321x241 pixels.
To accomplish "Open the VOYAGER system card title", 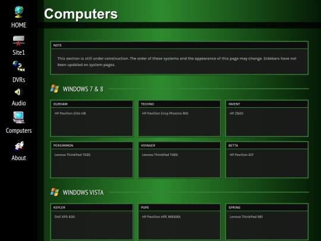I will [x=148, y=146].
